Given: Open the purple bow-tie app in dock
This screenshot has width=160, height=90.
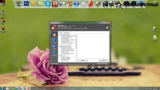Looking at the screenshot, I should click(62, 4).
